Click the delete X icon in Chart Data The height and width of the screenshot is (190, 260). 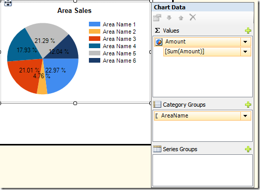click(192, 17)
